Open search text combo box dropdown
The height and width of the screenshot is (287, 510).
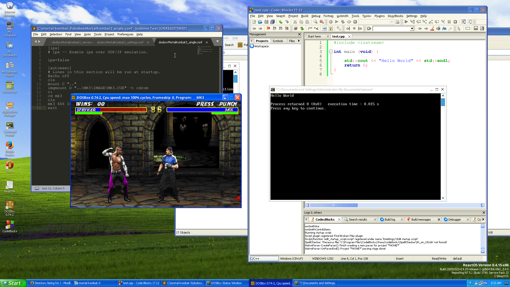(x=412, y=29)
